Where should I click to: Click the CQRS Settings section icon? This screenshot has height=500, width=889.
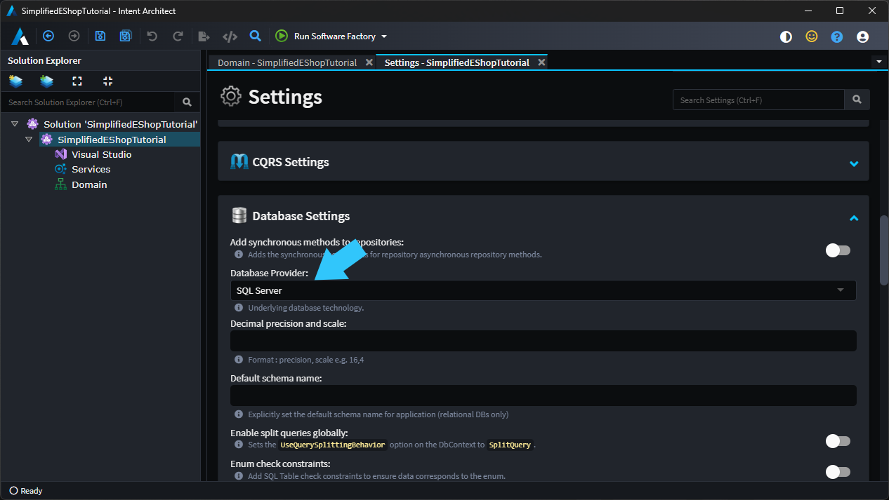(239, 161)
